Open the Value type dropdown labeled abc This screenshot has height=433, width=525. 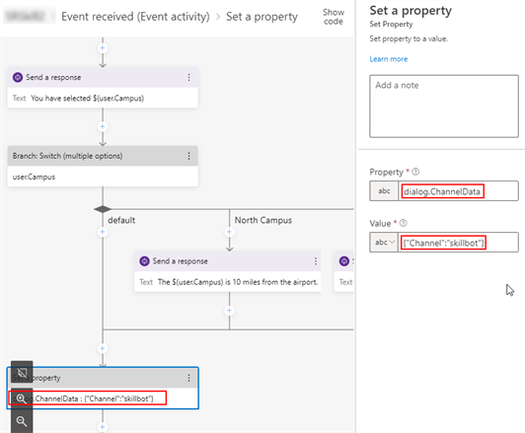(x=384, y=243)
